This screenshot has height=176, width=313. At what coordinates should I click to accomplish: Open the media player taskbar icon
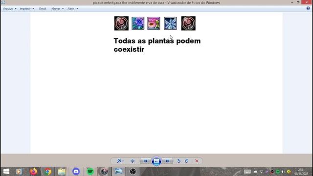tap(19, 172)
